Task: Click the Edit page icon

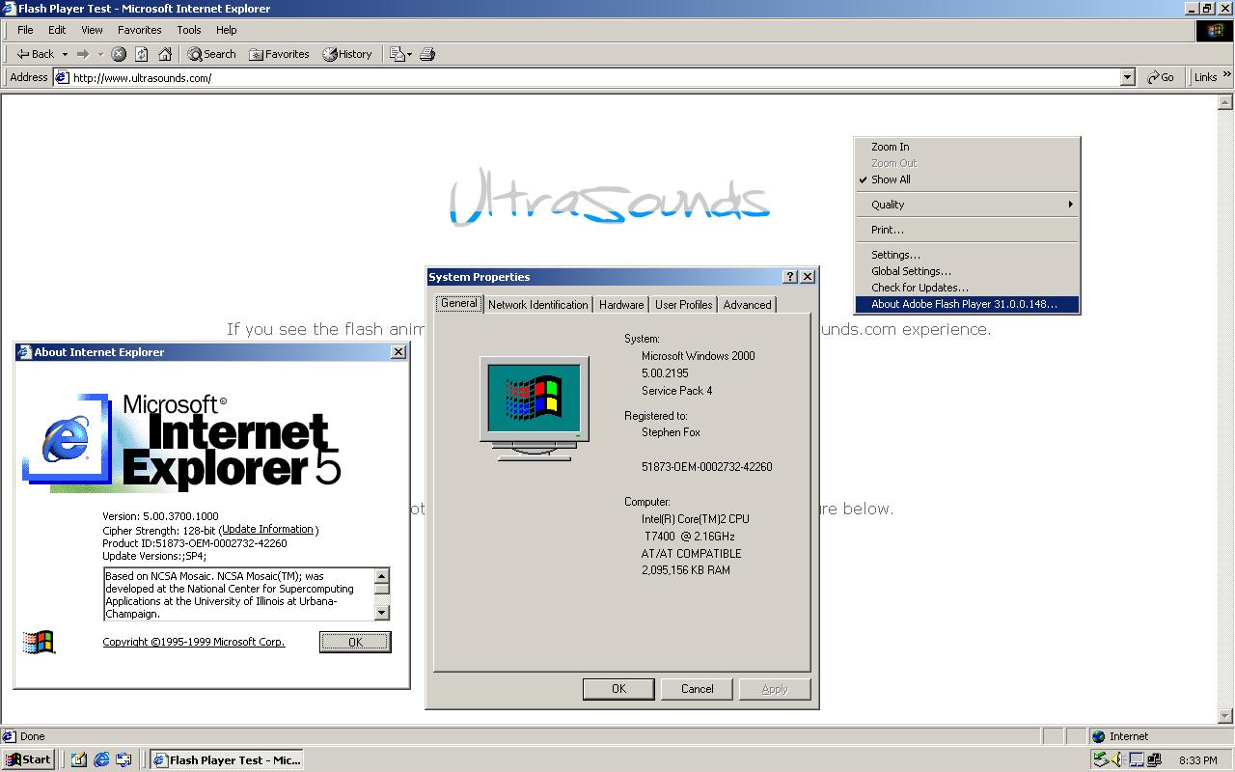Action: 397,54
